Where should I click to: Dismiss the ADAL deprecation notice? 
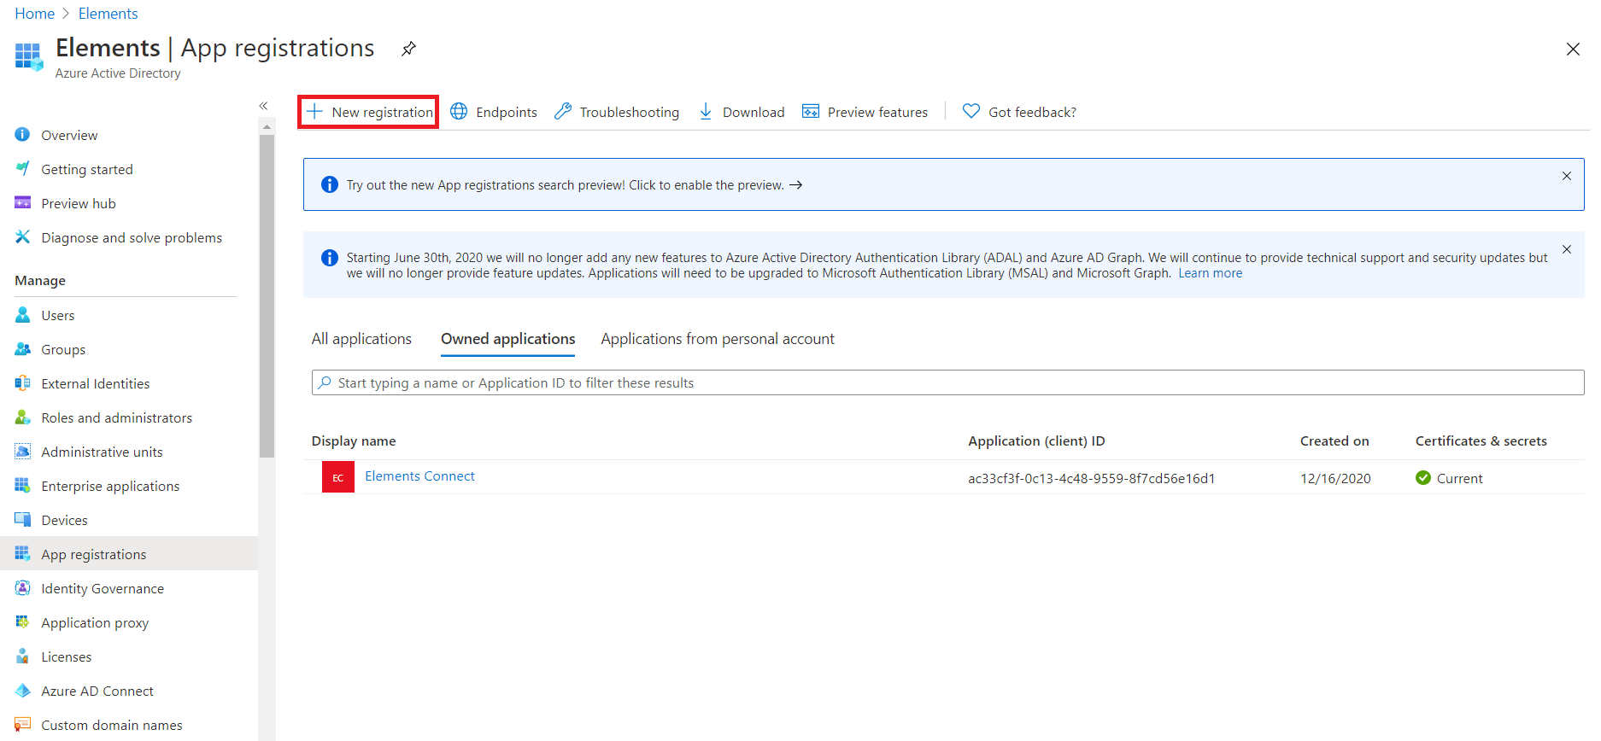coord(1566,249)
